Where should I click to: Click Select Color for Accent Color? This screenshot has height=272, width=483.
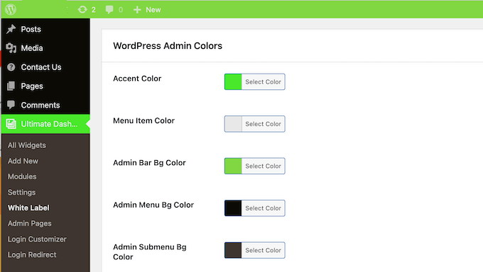click(x=263, y=81)
